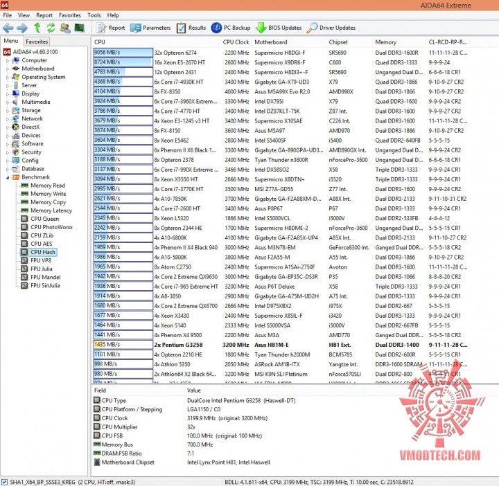
Task: Select the DirectX tree item
Action: pyautogui.click(x=30, y=127)
